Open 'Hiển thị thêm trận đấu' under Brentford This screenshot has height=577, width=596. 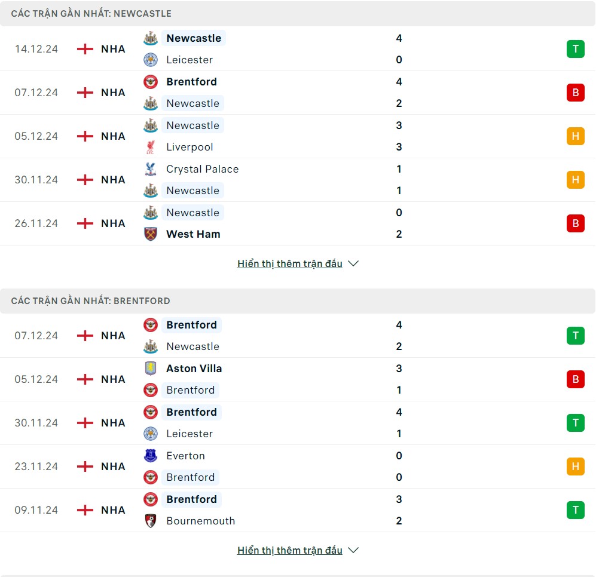(x=289, y=550)
